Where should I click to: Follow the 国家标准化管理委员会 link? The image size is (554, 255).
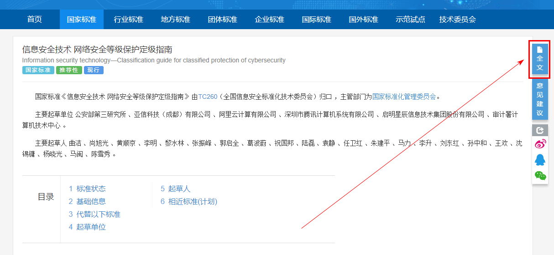(x=404, y=97)
